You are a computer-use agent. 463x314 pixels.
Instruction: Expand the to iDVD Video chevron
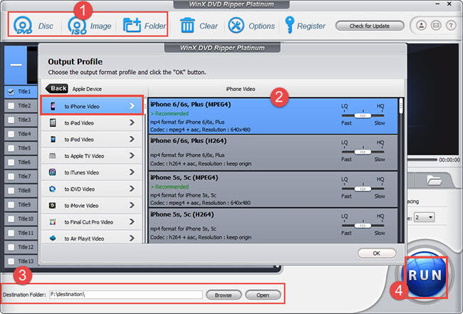point(132,189)
